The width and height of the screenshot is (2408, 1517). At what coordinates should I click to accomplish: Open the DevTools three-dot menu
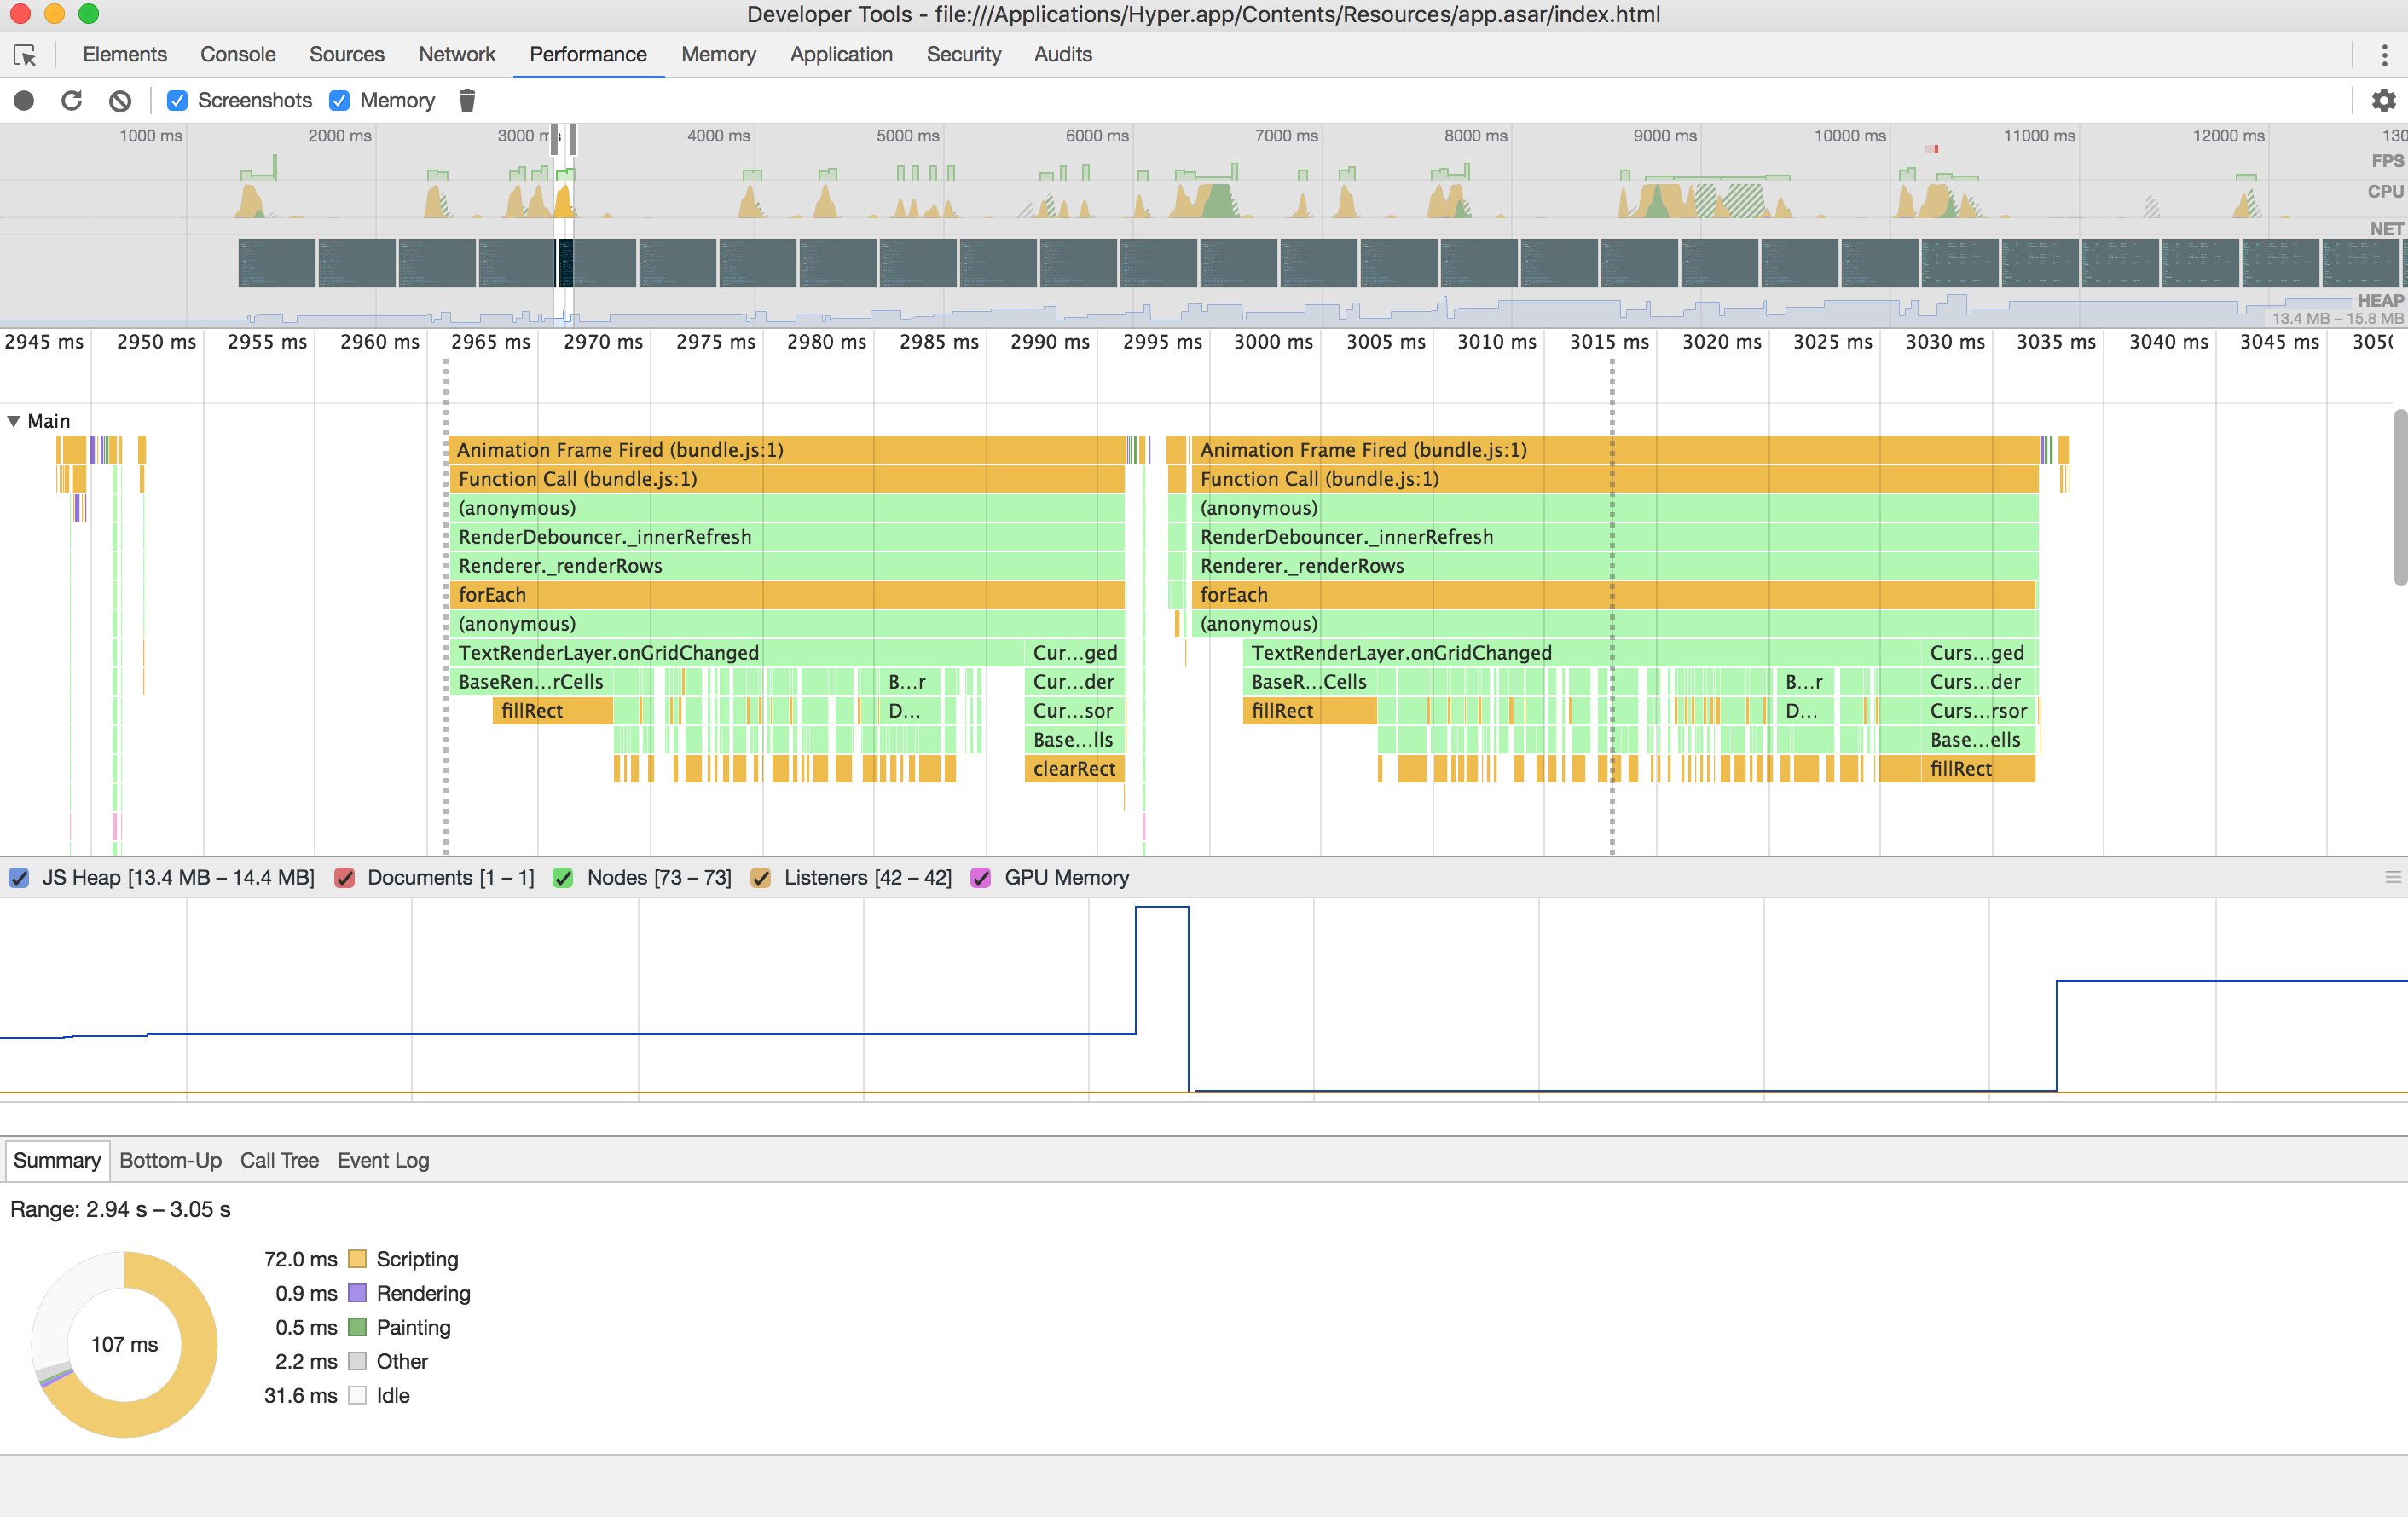(x=2384, y=55)
